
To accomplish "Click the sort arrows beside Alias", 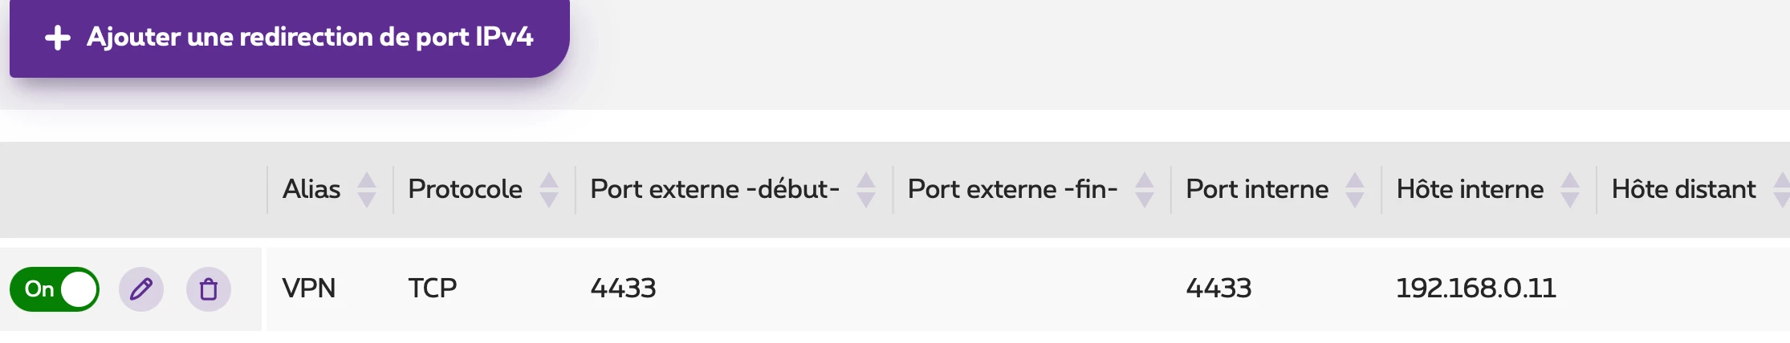I will [367, 190].
